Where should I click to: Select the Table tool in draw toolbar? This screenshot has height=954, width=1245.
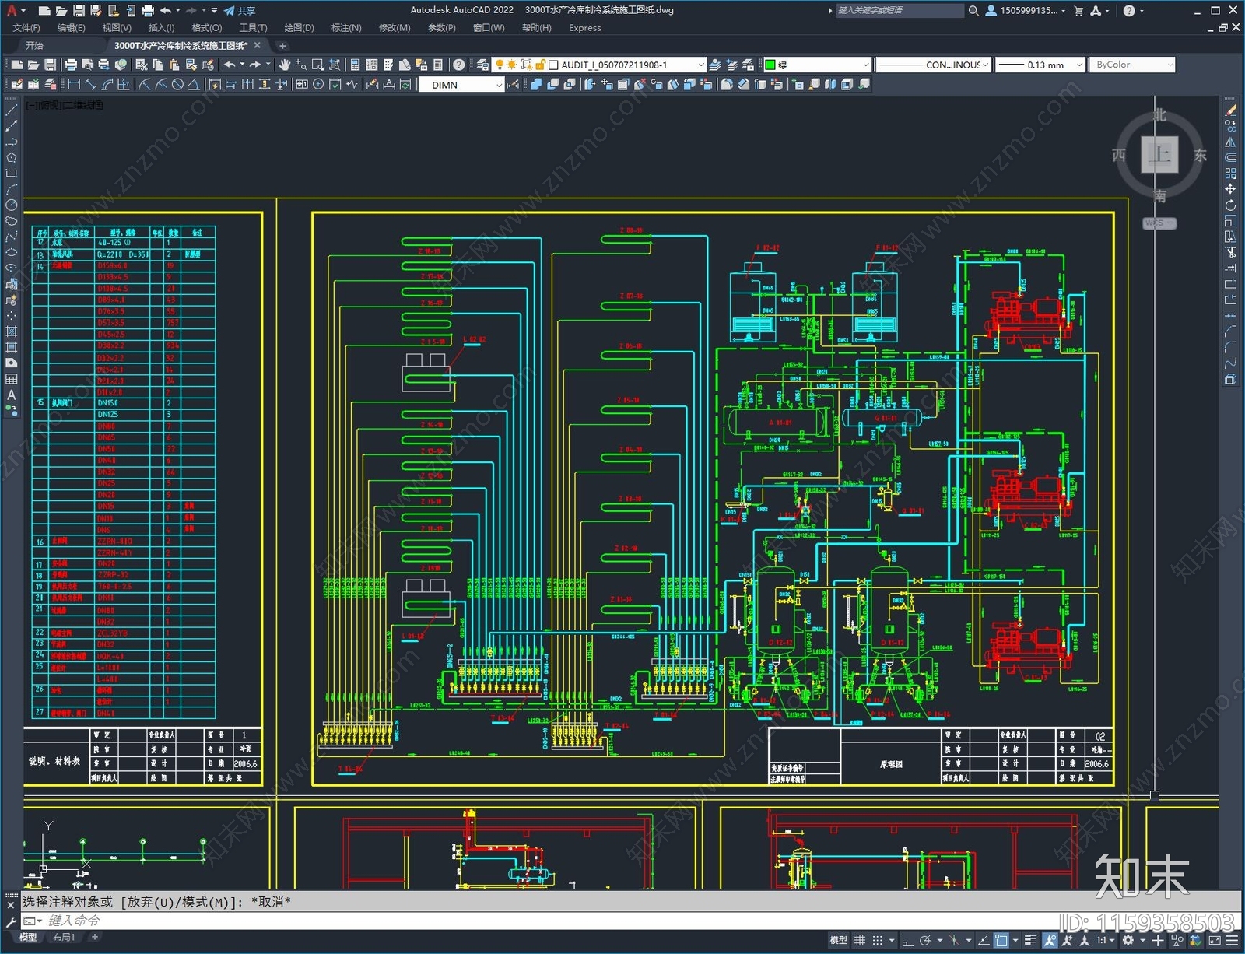[11, 379]
